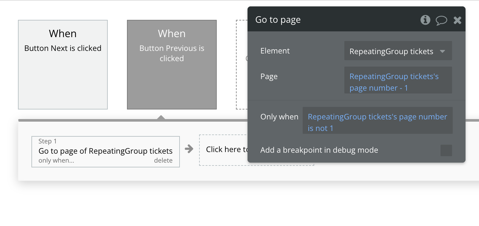Viewport: 479px width, 226px height.
Task: Click the 'Page' field label
Action: pos(269,77)
